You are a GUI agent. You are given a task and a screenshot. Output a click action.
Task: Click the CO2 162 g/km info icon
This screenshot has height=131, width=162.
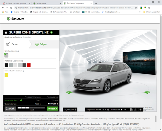[x=75, y=110]
